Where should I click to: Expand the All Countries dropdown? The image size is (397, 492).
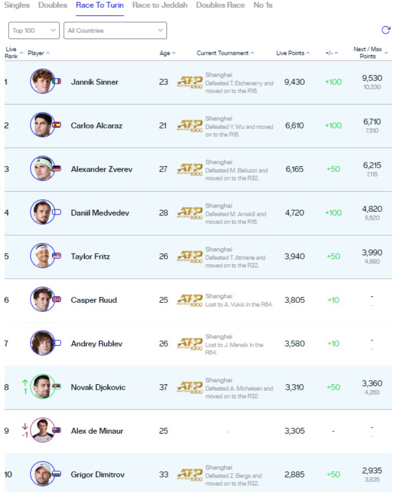115,31
